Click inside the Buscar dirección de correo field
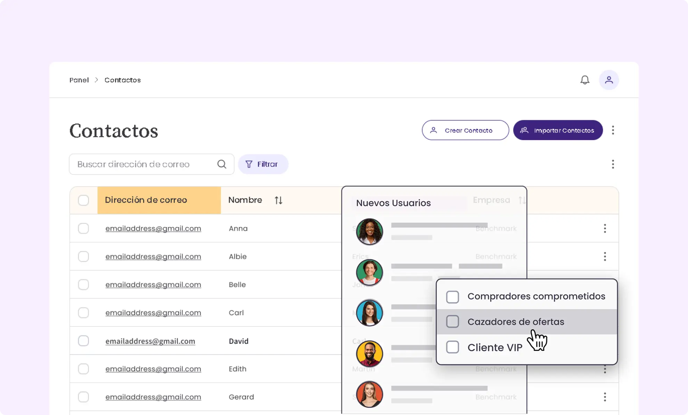This screenshot has width=688, height=415. [139, 164]
